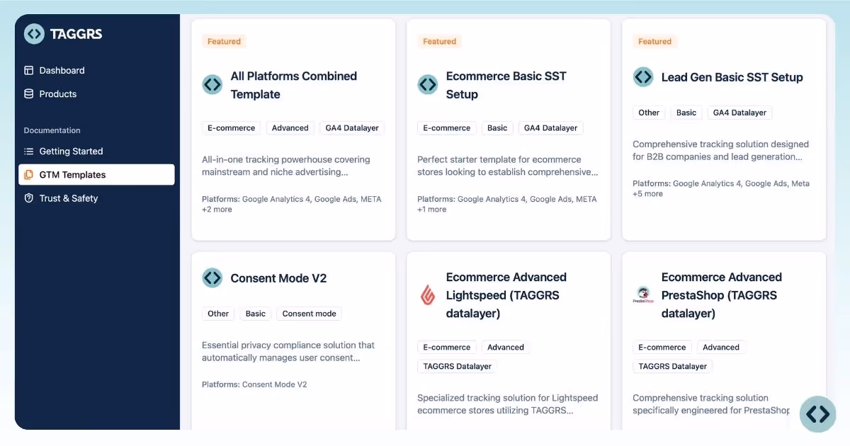
Task: Click TAGGRS Datalayer tag on PrestaShop card
Action: 672,367
